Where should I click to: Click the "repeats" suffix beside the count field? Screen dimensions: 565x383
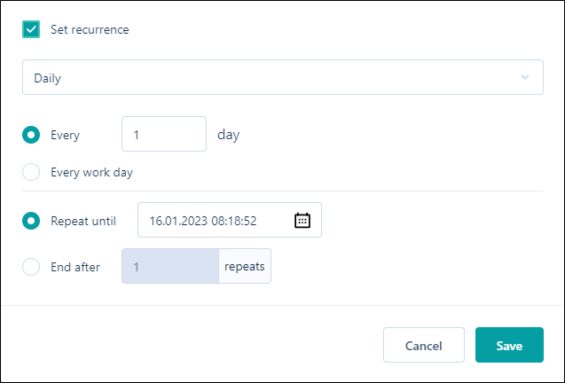click(x=245, y=266)
